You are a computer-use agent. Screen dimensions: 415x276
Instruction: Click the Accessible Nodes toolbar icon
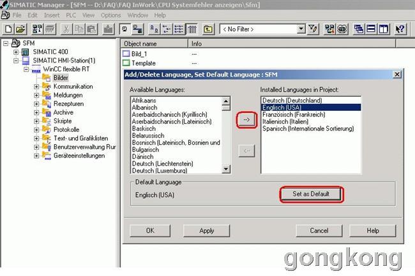(x=37, y=29)
